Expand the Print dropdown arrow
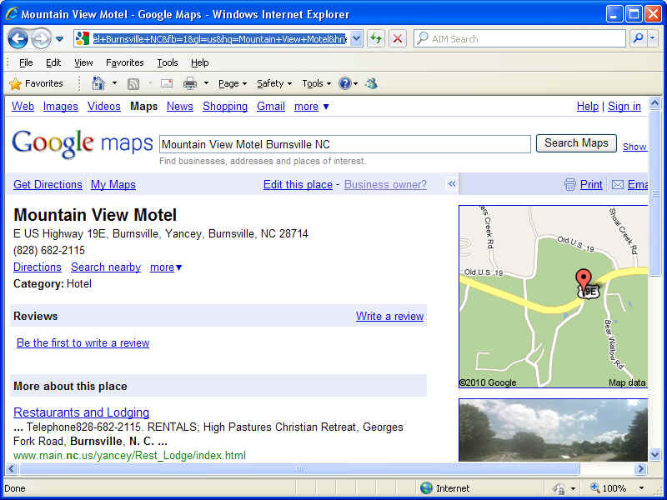This screenshot has width=667, height=500. 206,83
